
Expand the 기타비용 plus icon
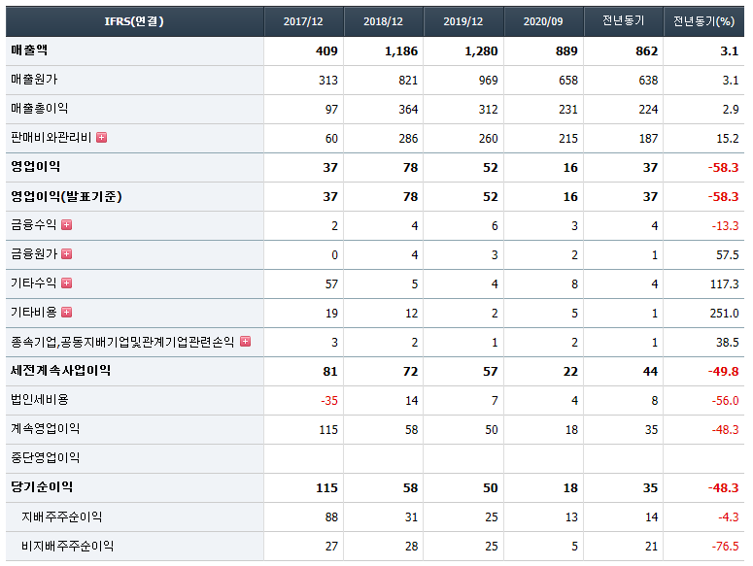tap(67, 313)
